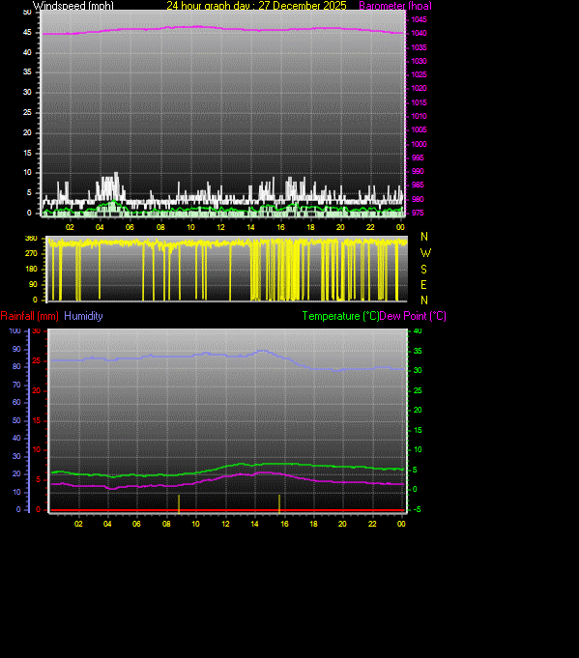The image size is (579, 658).
Task: Select the 35 mph windspeed axis value
Action: pyautogui.click(x=27, y=72)
